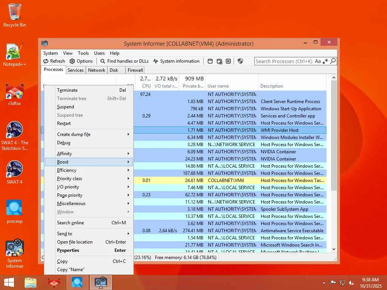Switch to the Firewall tab

point(135,70)
